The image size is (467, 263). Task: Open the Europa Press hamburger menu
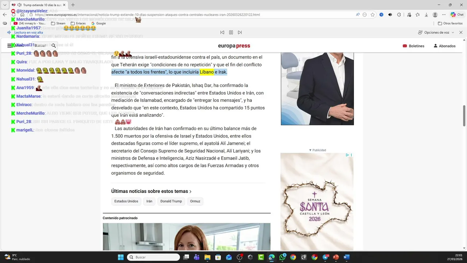[x=10, y=46]
